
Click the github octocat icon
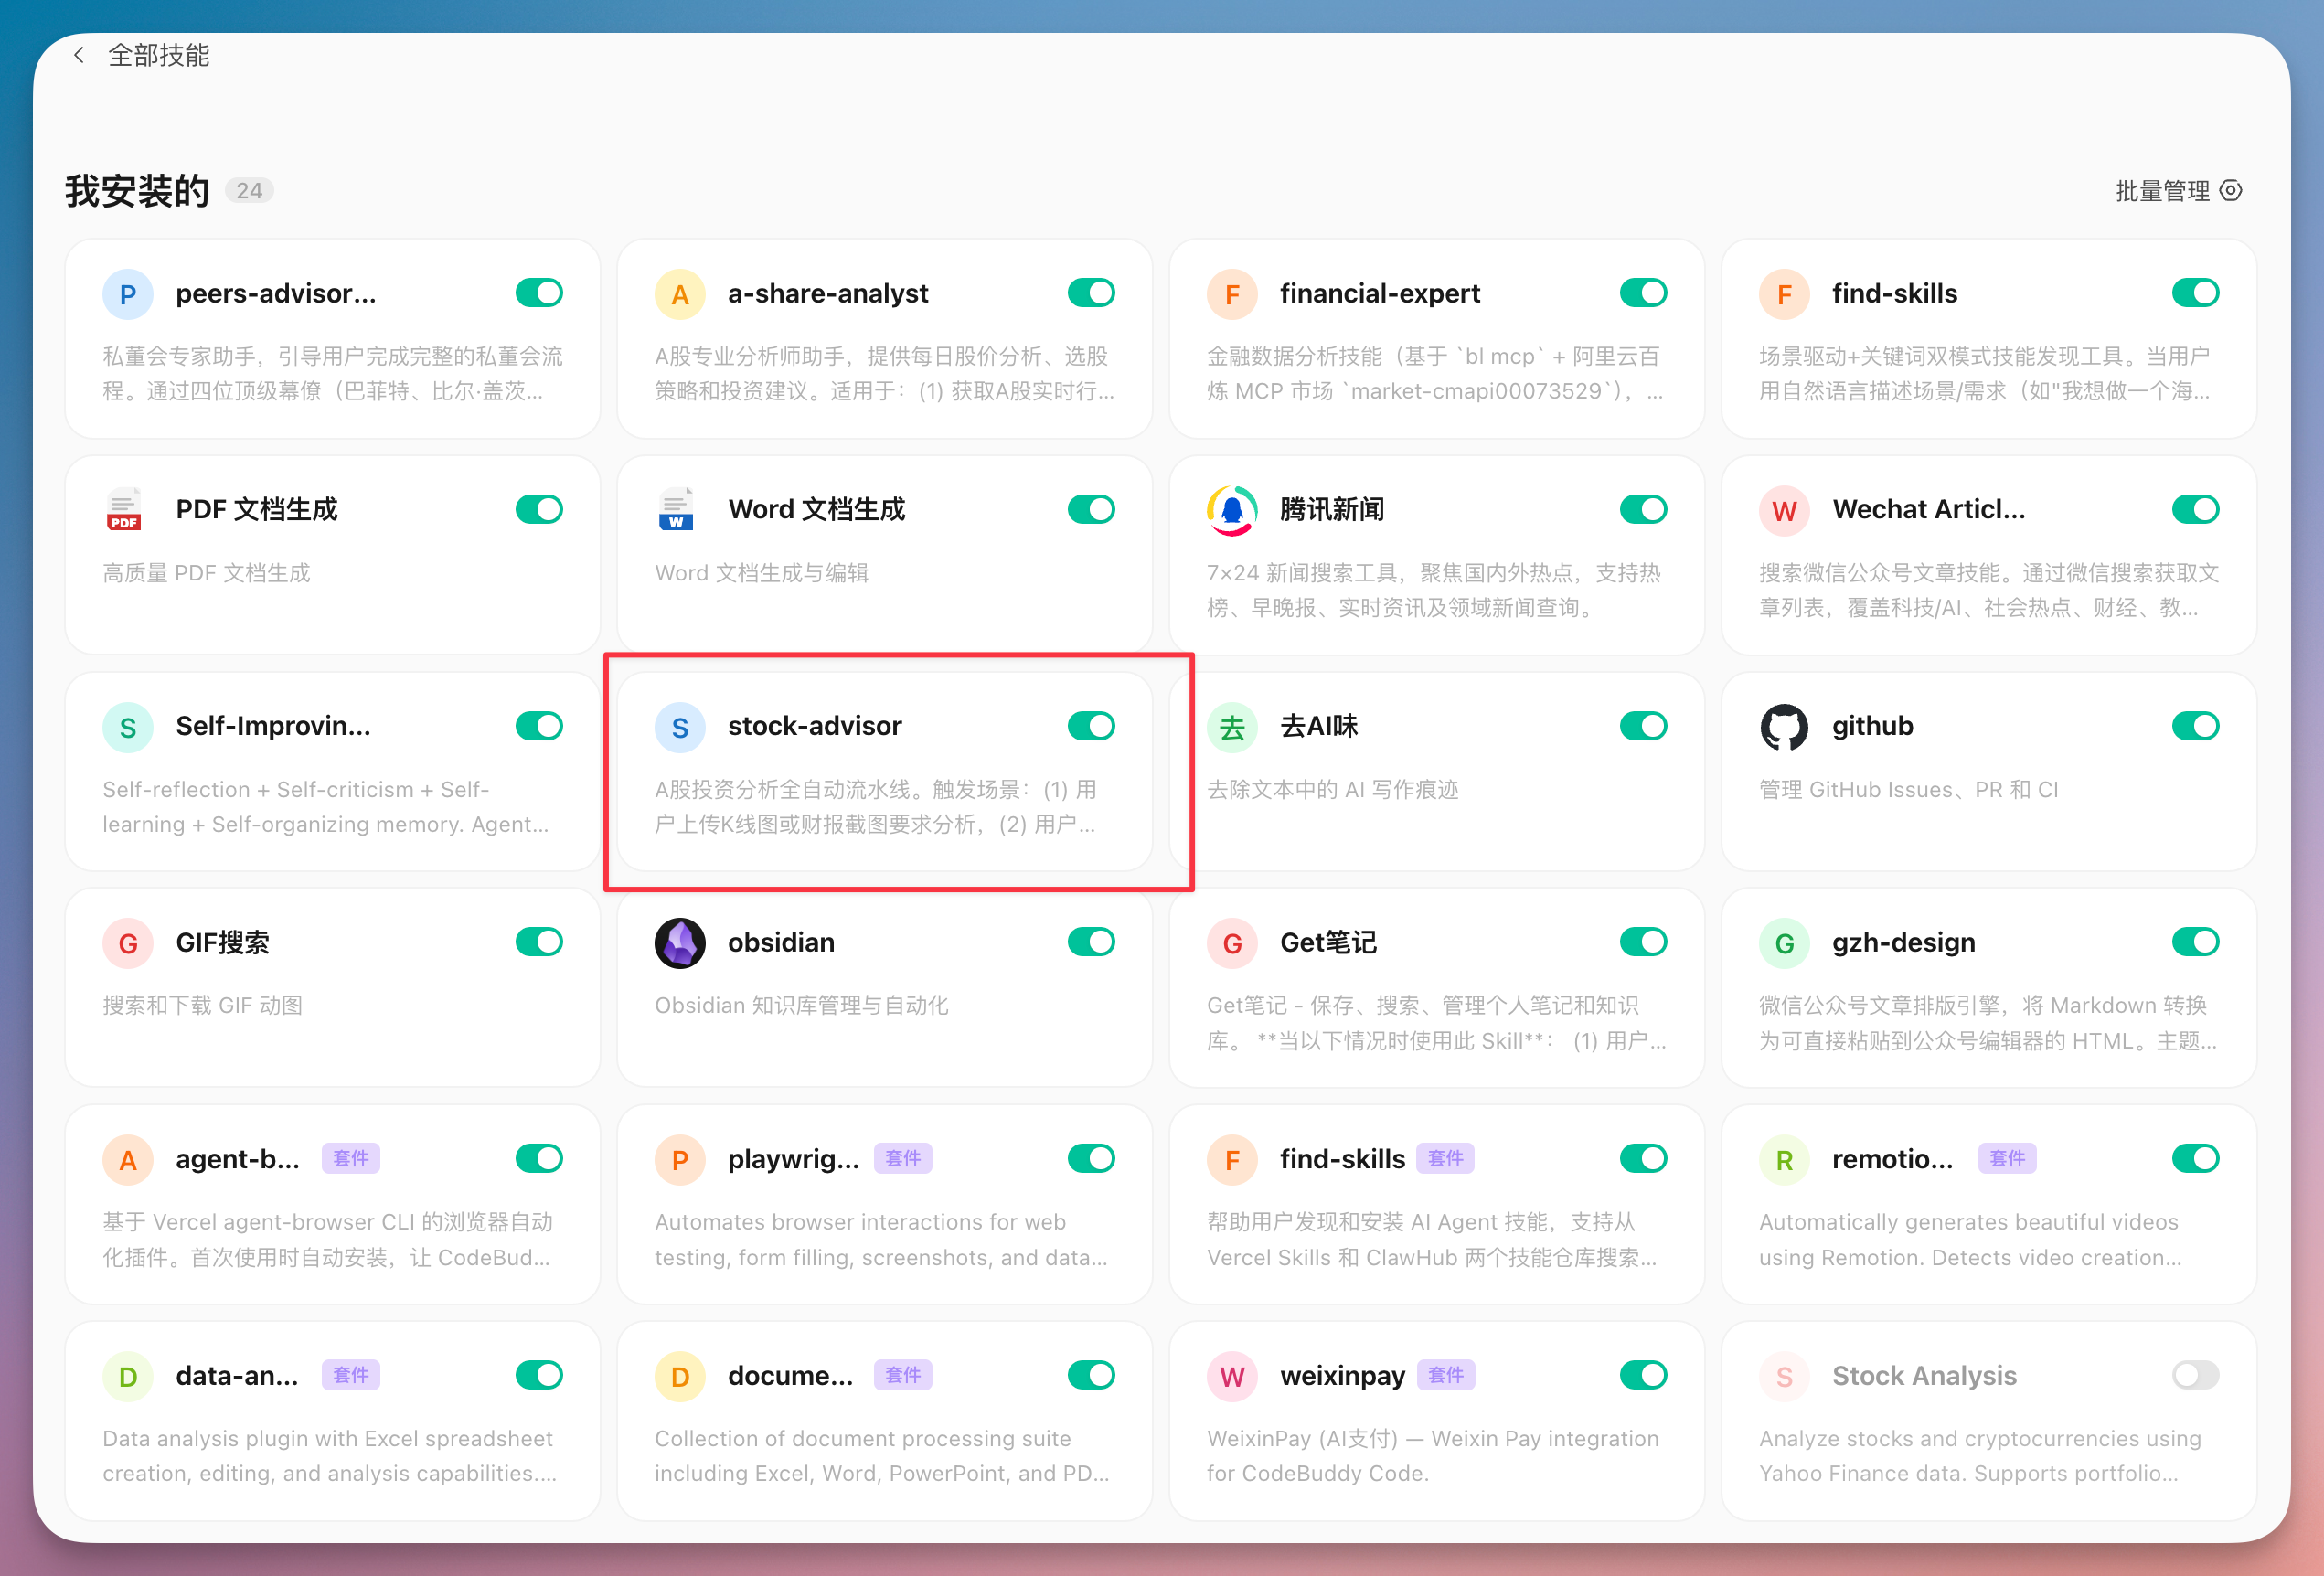1784,727
